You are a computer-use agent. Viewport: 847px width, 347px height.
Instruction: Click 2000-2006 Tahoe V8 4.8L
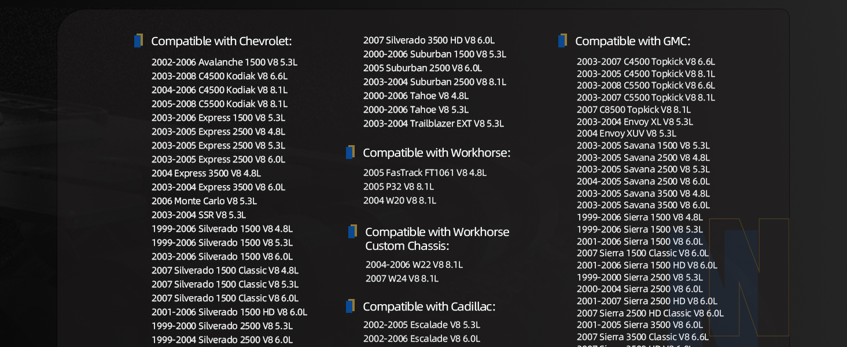(x=416, y=95)
